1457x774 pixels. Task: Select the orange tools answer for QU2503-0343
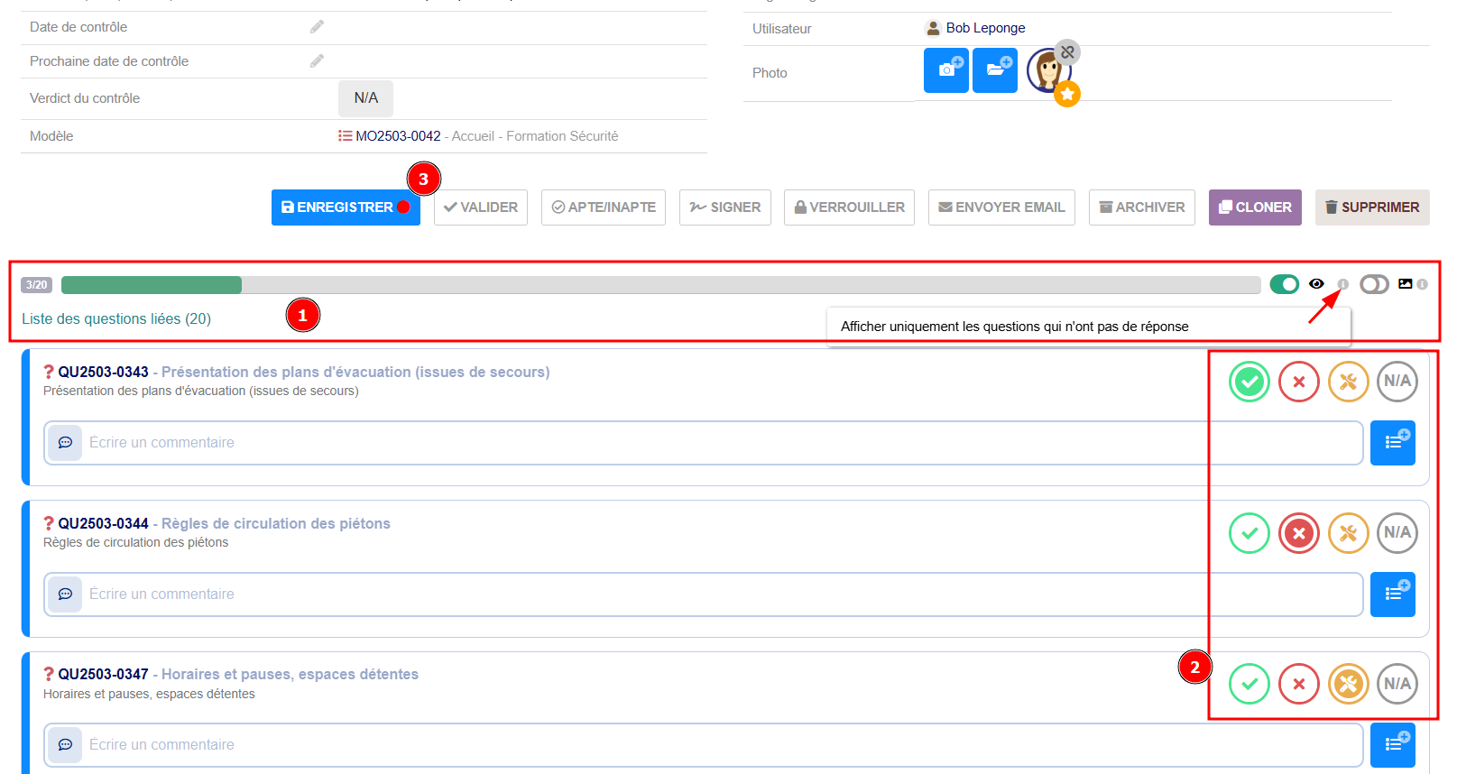pyautogui.click(x=1349, y=382)
